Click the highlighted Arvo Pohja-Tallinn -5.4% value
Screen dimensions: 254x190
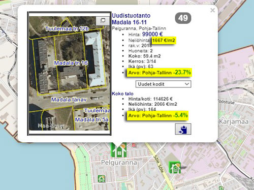tap(157, 115)
